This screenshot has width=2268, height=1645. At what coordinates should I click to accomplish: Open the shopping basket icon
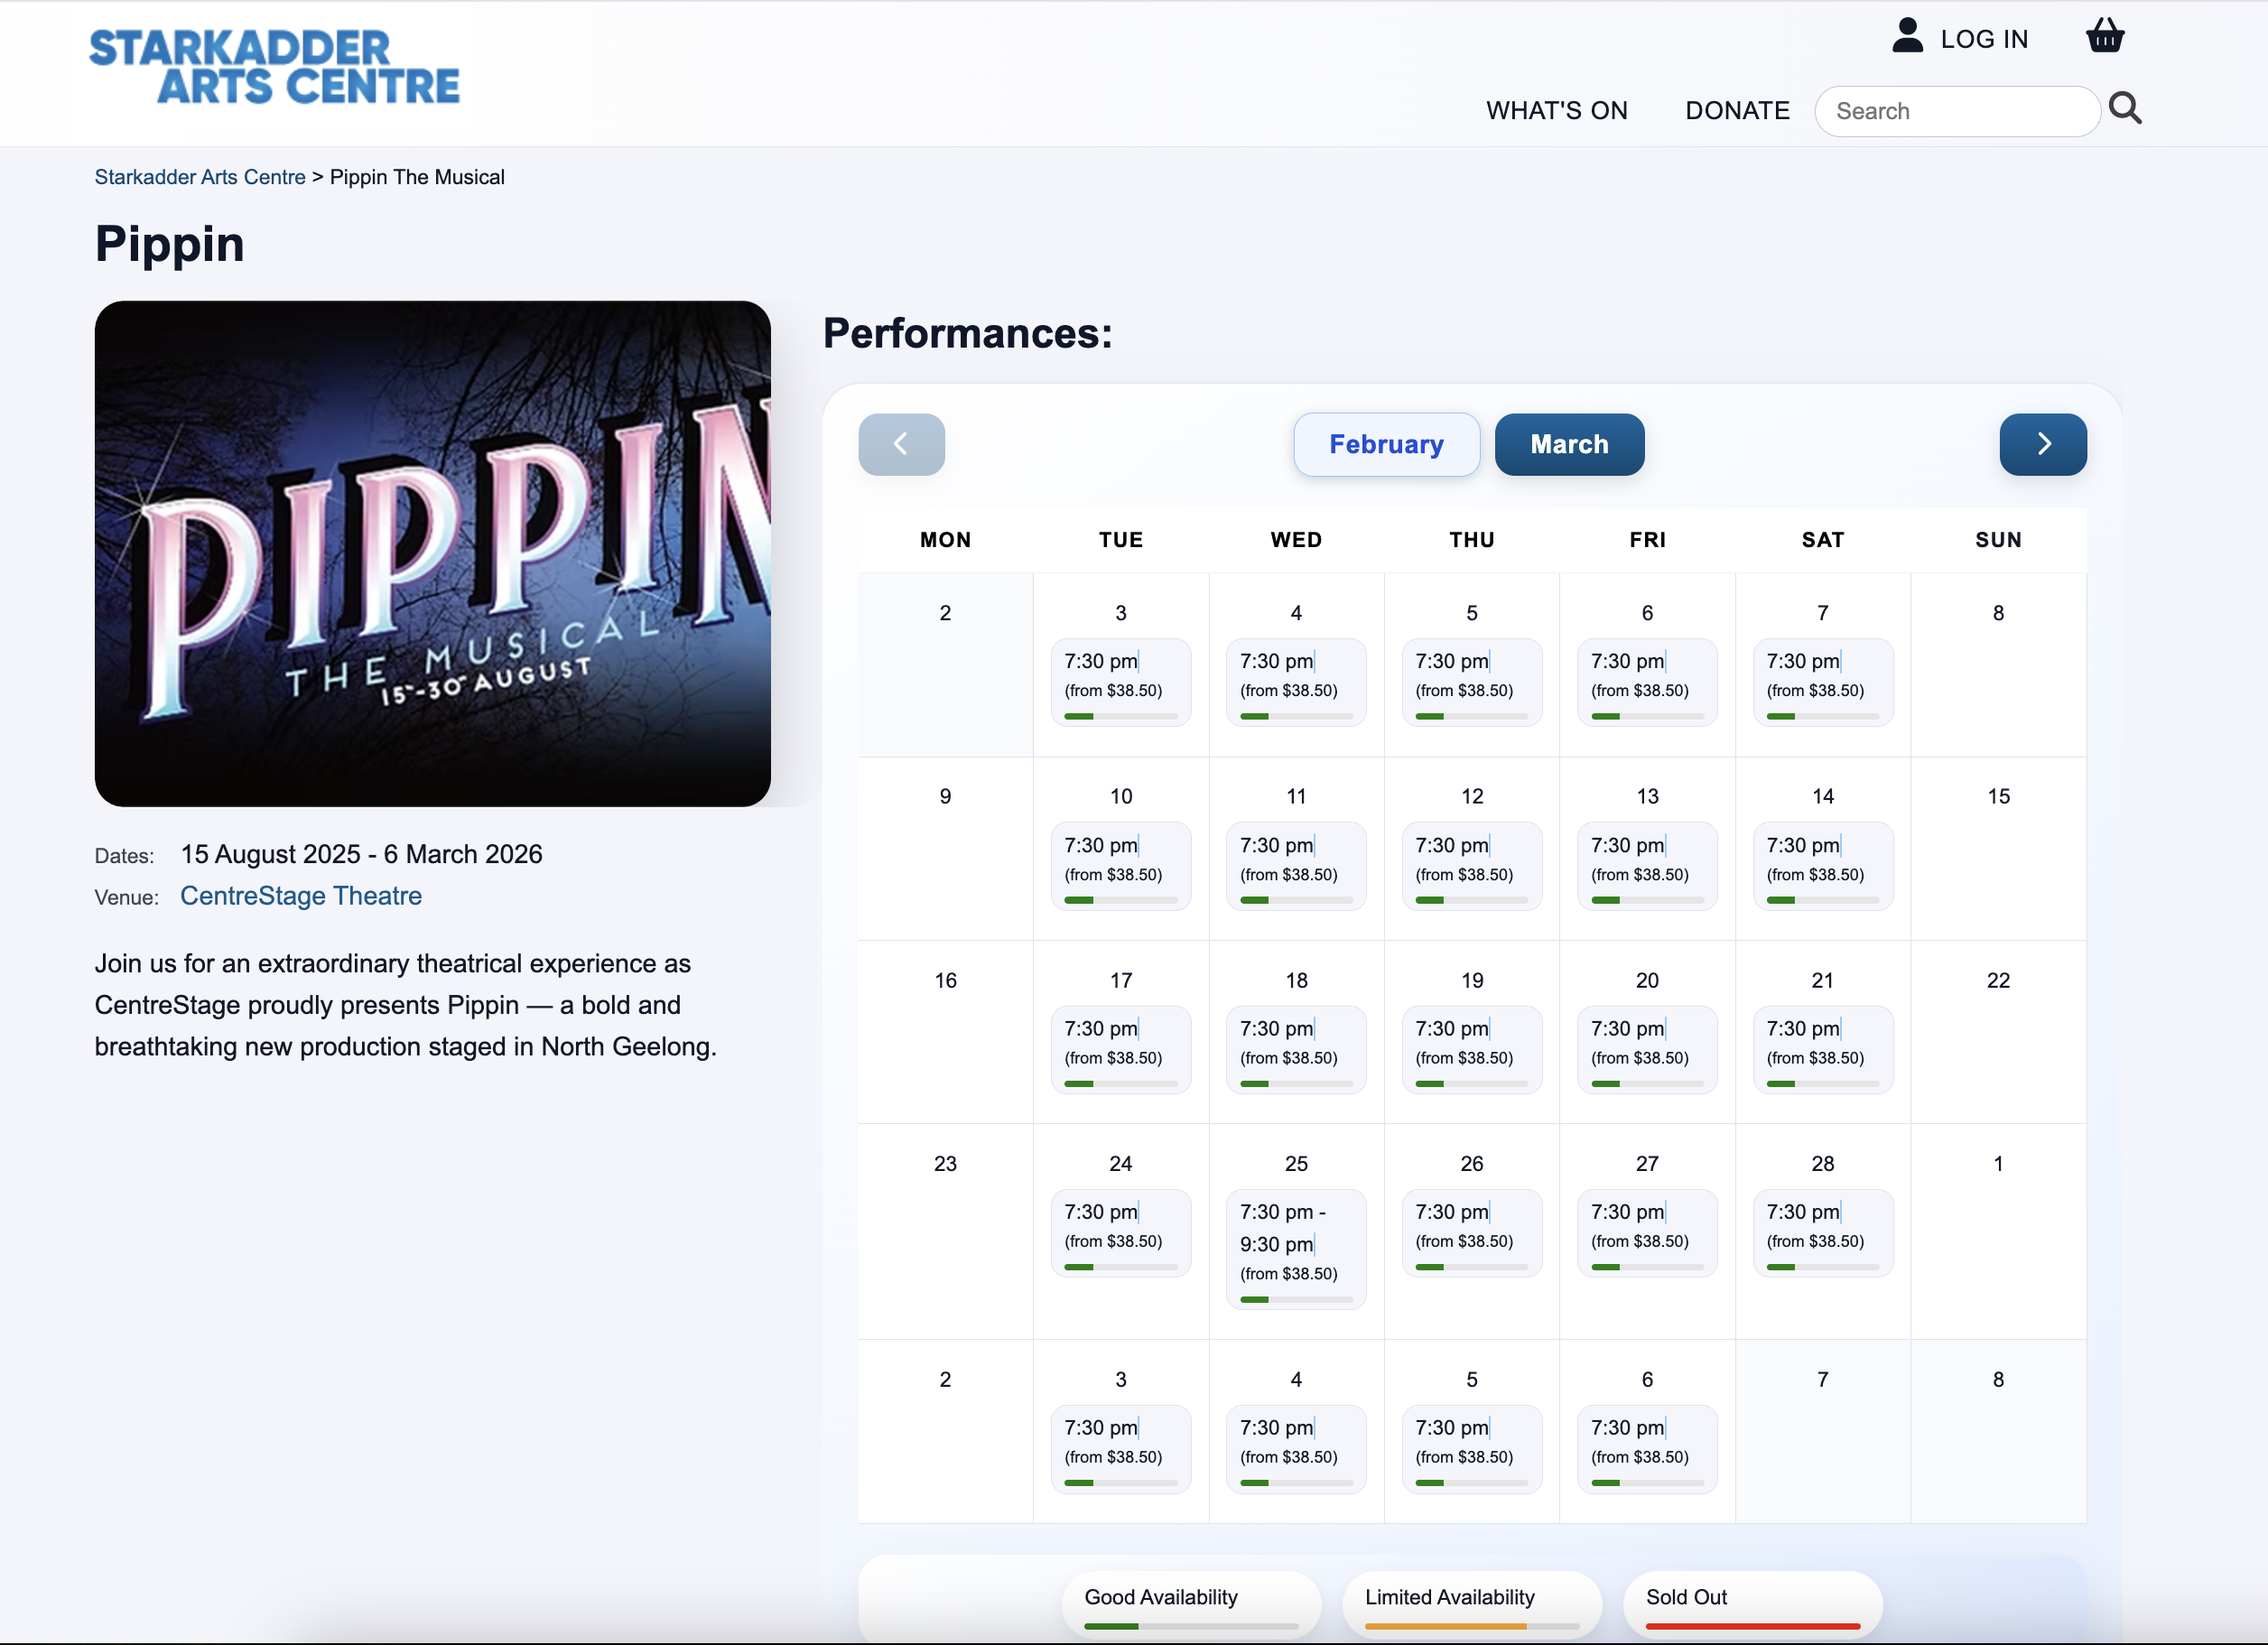2105,36
